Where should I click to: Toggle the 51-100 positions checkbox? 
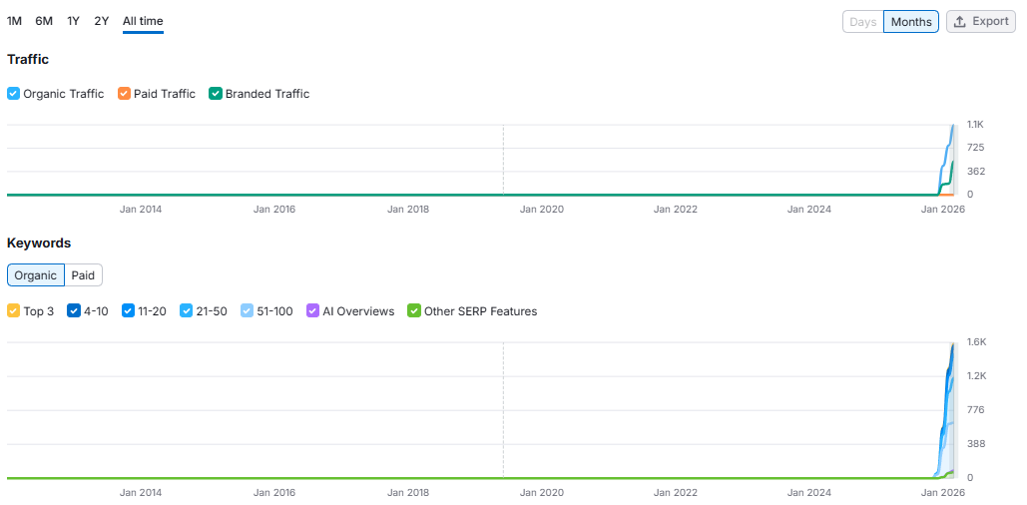coord(247,311)
